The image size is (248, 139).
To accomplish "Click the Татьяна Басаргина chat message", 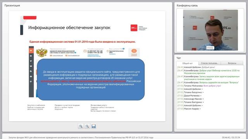I will 190,92.
